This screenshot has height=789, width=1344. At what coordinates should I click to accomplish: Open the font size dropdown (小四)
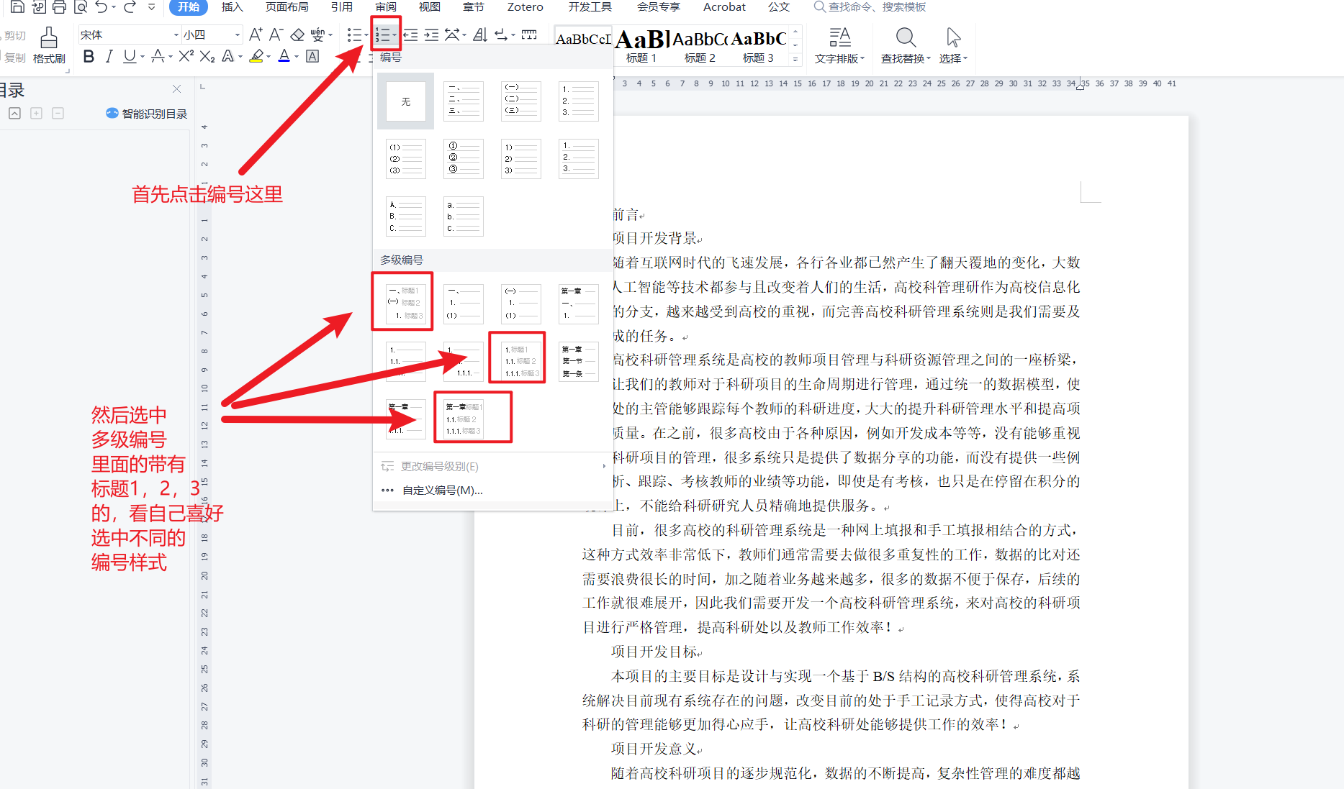point(238,35)
